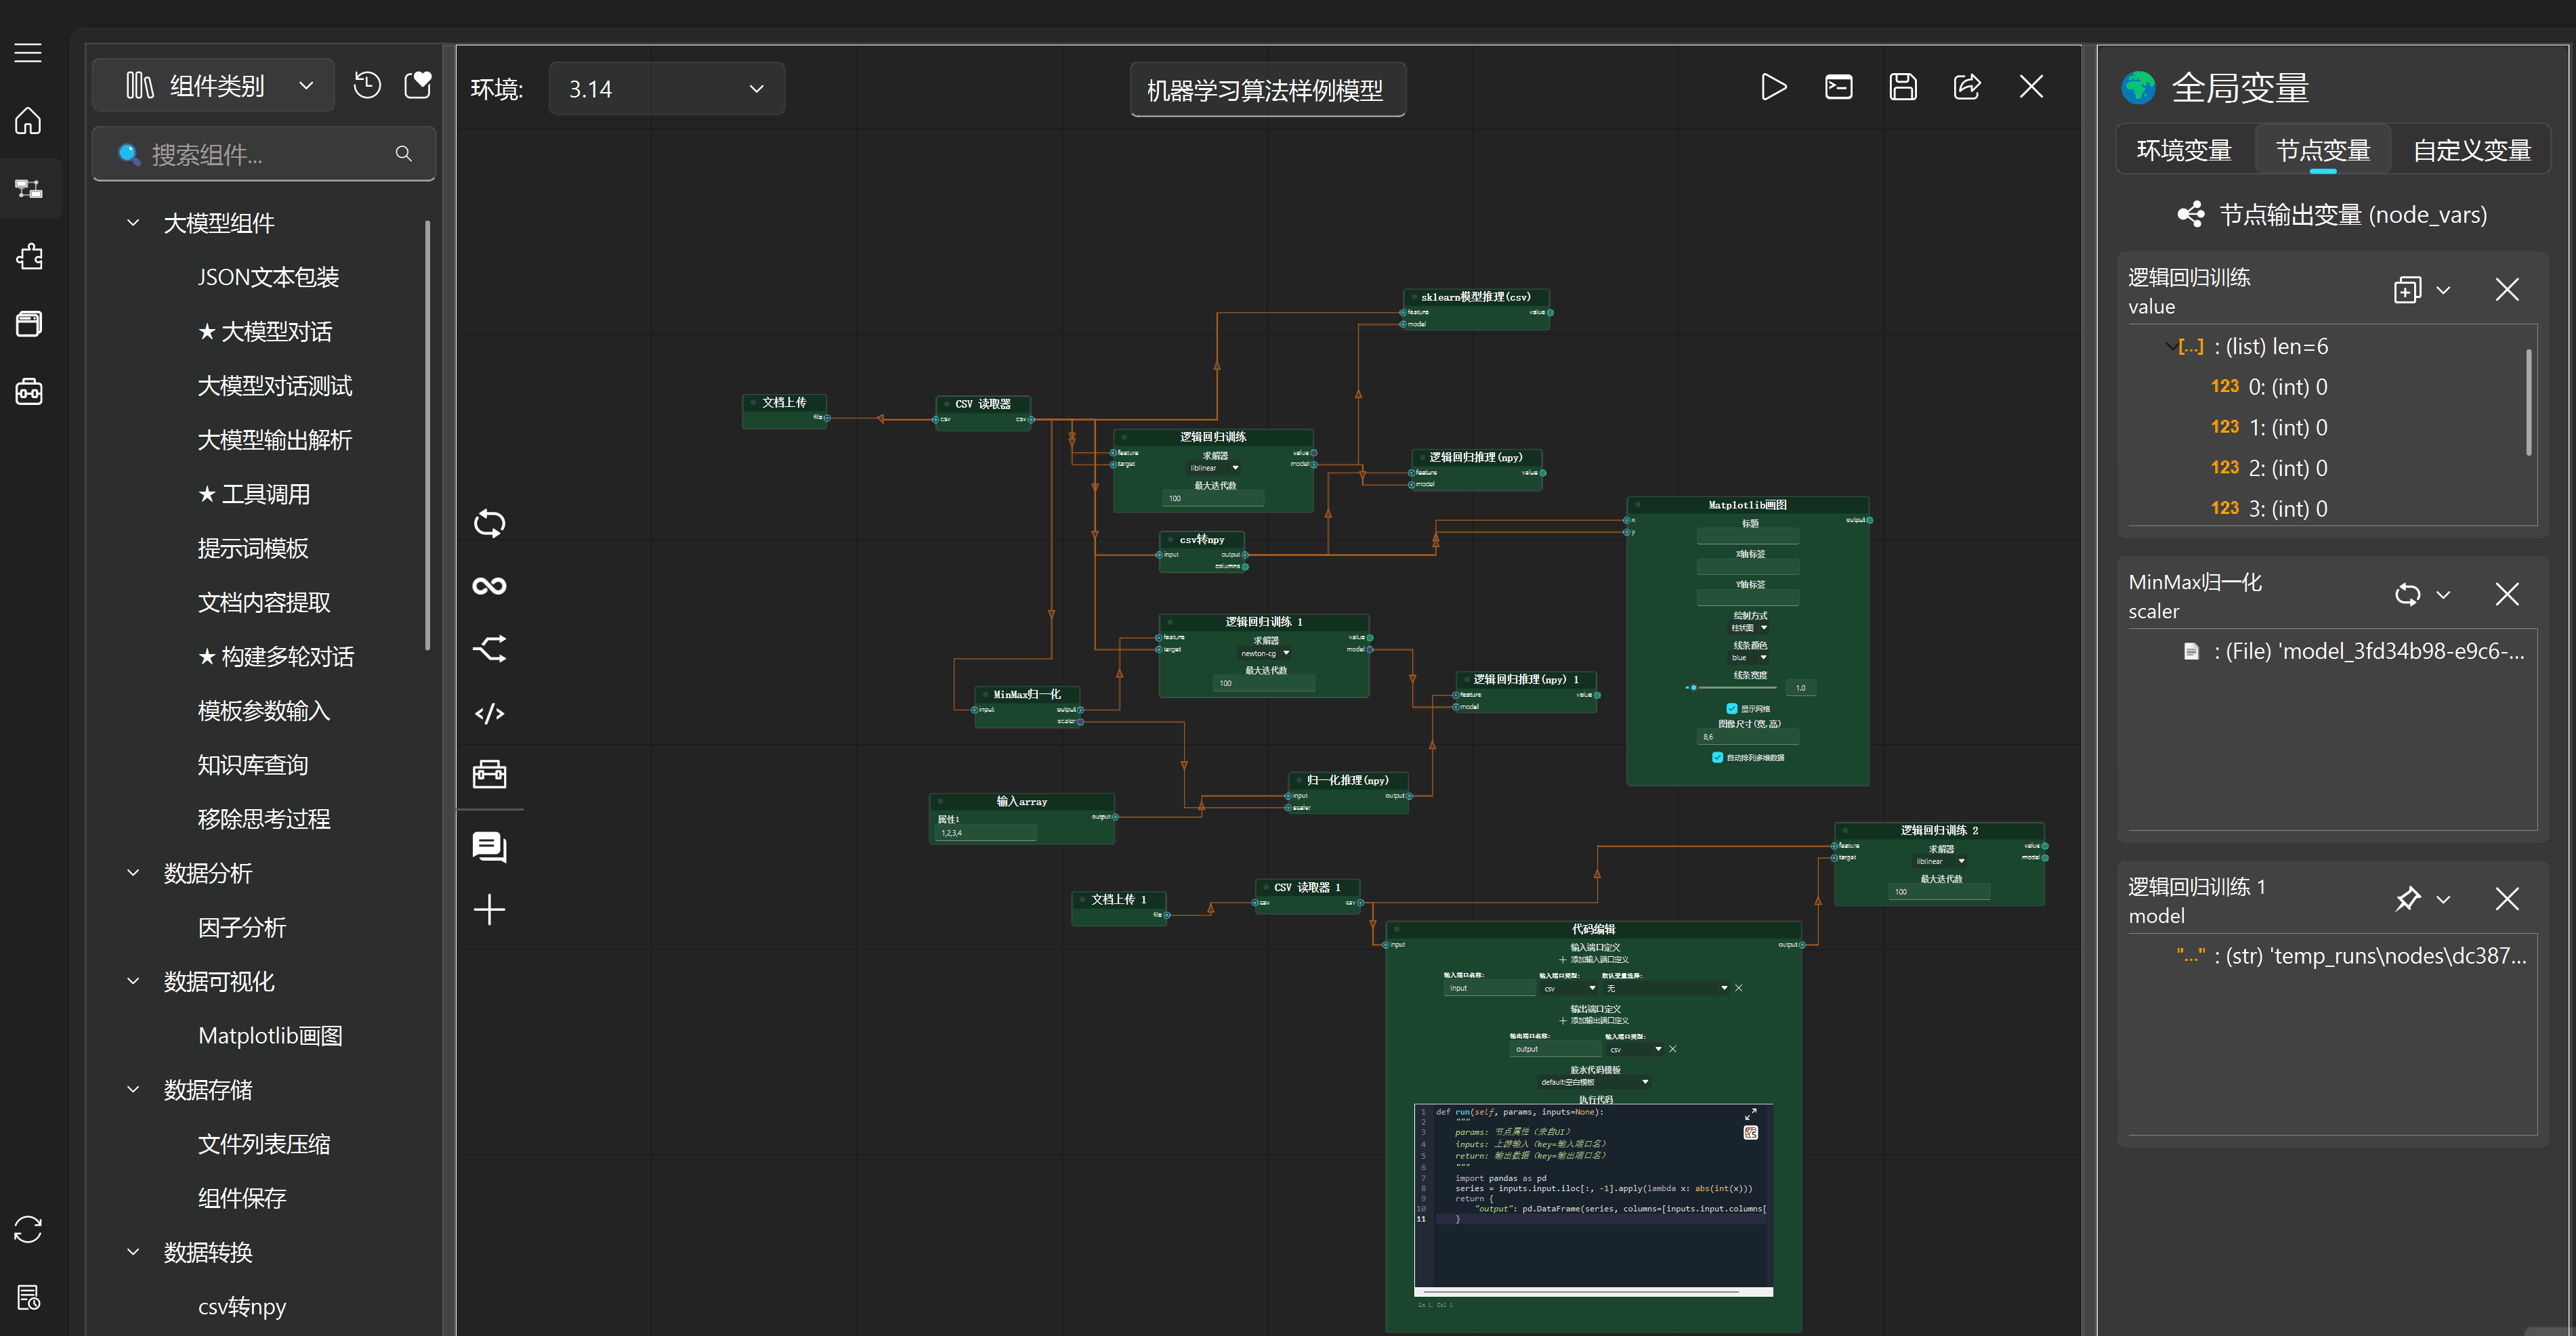This screenshot has width=2576, height=1336.
Task: Click the toolbox canvas tool icon
Action: coord(489,774)
